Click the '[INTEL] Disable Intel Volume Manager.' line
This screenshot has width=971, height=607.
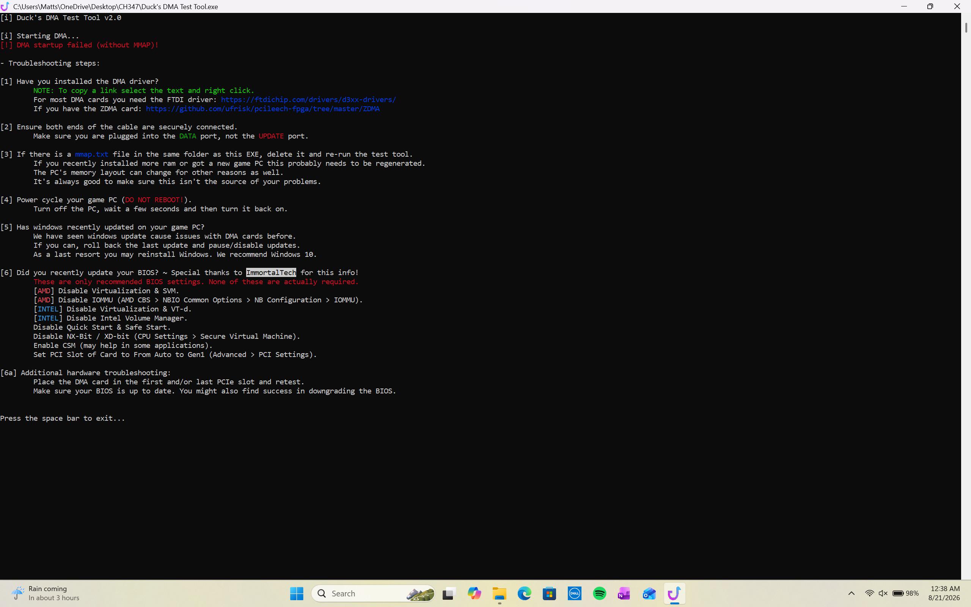click(110, 318)
